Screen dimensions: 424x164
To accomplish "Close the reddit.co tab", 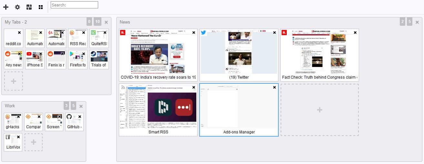I will (19, 33).
